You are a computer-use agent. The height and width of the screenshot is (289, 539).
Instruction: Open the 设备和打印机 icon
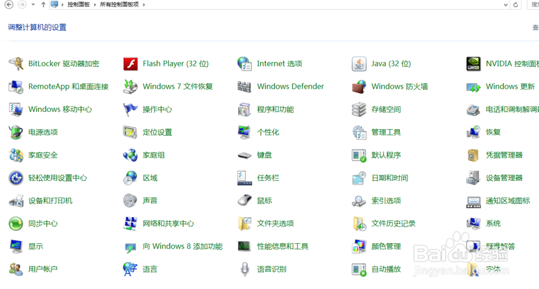click(x=16, y=201)
